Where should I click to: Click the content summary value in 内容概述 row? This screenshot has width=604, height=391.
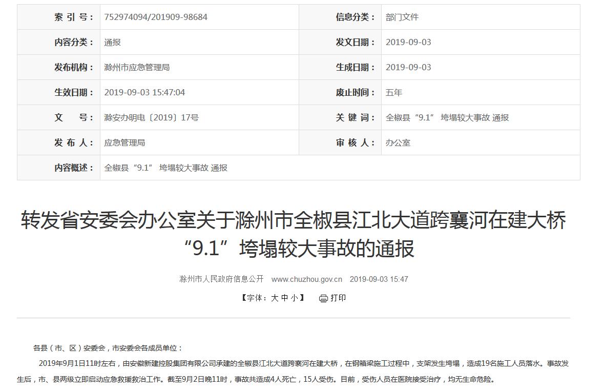pyautogui.click(x=165, y=168)
